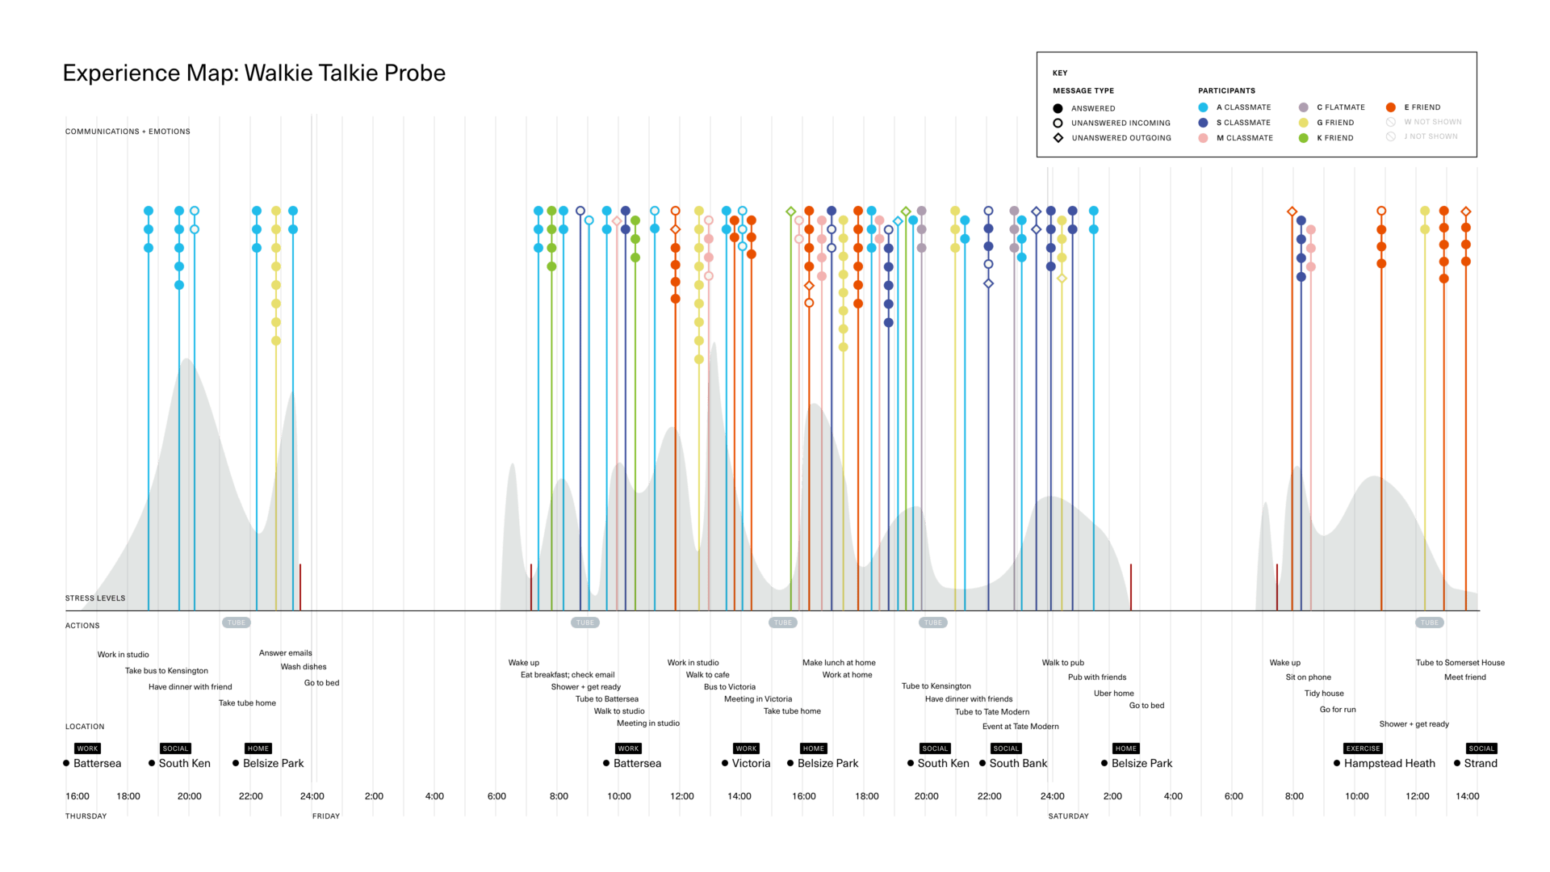Screen dimensions: 1550x872
Task: Click the PARTICIPANTS heading
Action: [x=1226, y=90]
